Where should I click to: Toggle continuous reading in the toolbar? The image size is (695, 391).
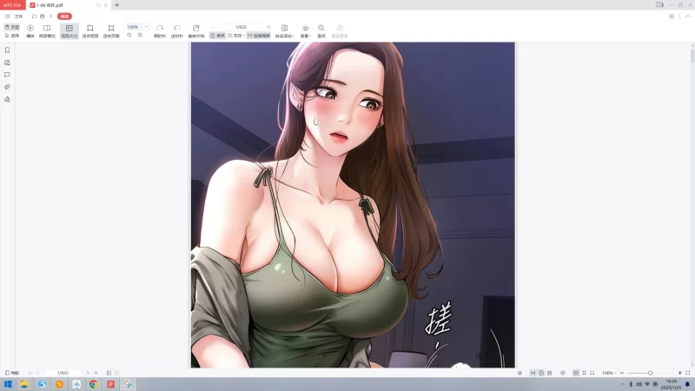tap(258, 36)
